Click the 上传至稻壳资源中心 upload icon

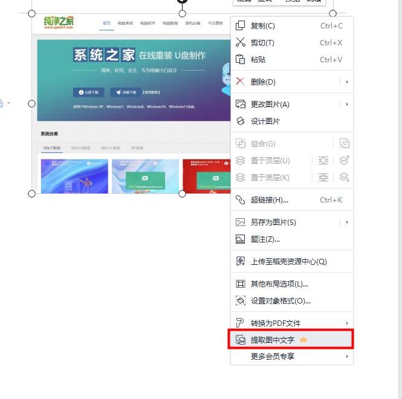240,261
